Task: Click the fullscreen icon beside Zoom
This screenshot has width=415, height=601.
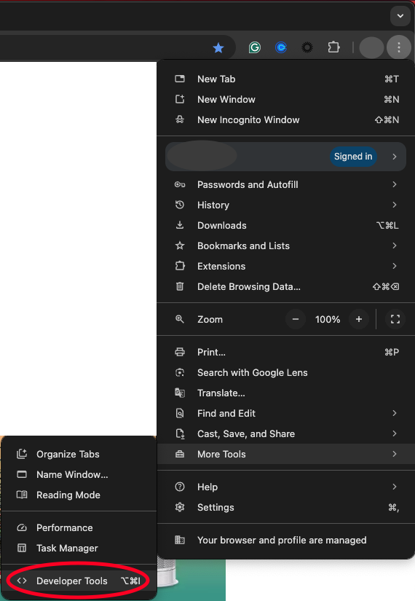Action: pos(395,319)
